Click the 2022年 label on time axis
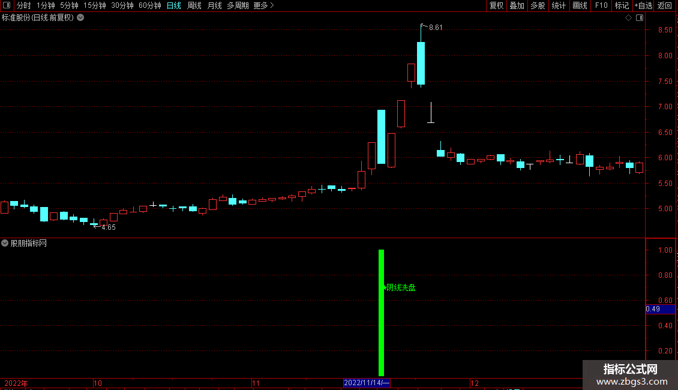Image resolution: width=678 pixels, height=390 pixels. tap(16, 383)
